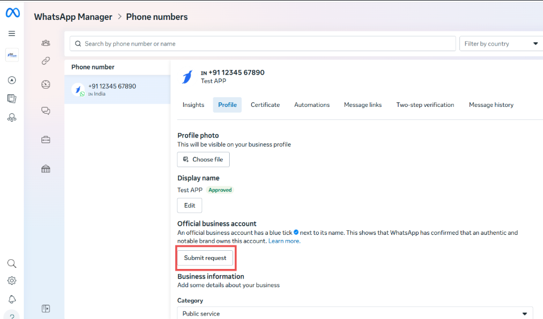Click the magnifier search icon in left rail
This screenshot has width=543, height=319.
pyautogui.click(x=11, y=263)
